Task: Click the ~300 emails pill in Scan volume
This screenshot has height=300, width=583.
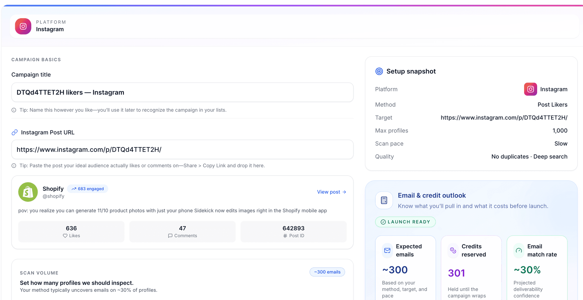Action: point(327,272)
